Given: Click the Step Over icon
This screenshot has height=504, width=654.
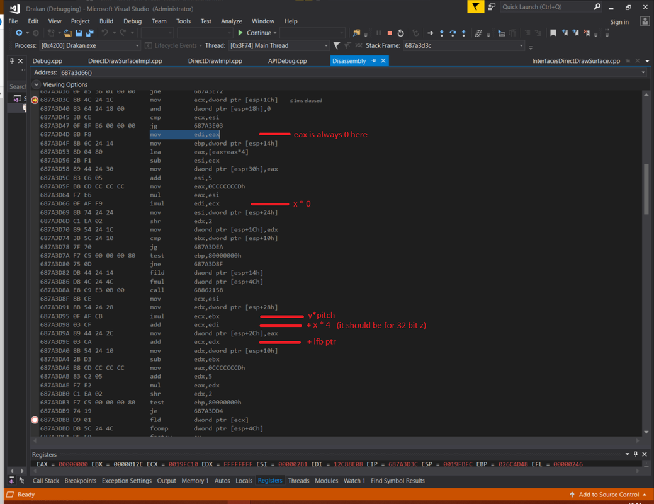Looking at the screenshot, I should tap(453, 33).
